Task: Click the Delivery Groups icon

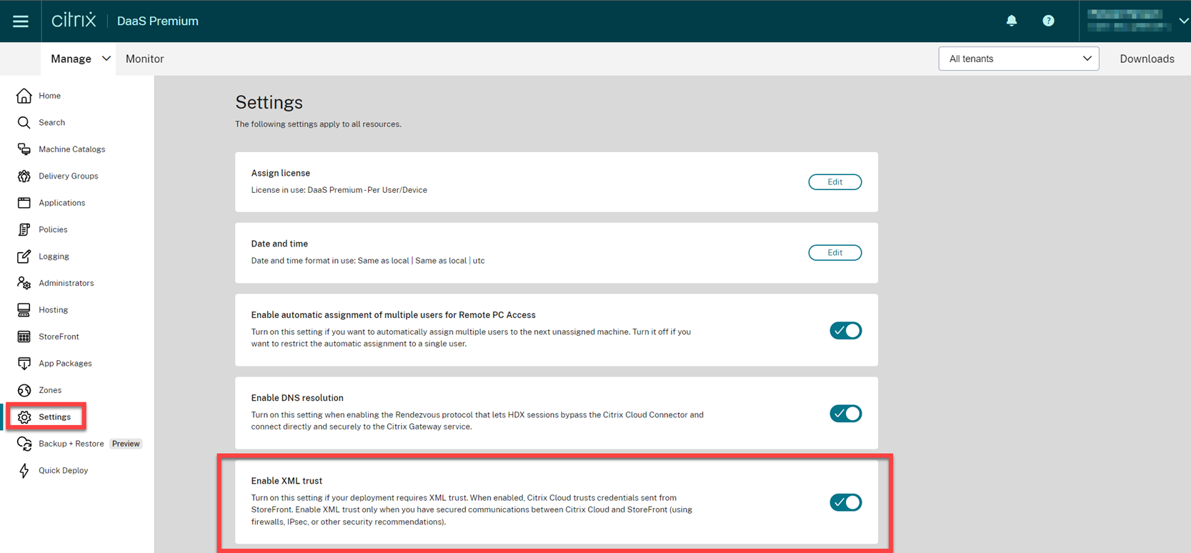Action: (x=24, y=176)
